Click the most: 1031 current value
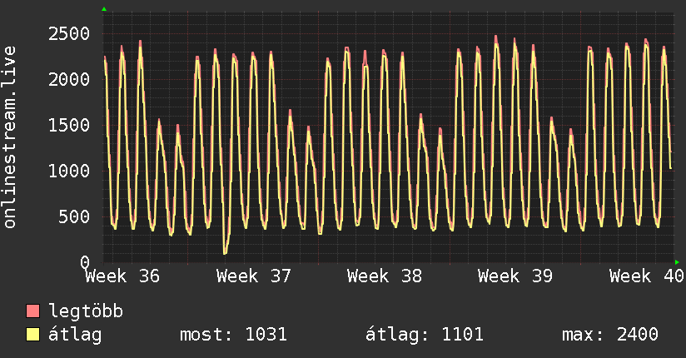 [234, 335]
